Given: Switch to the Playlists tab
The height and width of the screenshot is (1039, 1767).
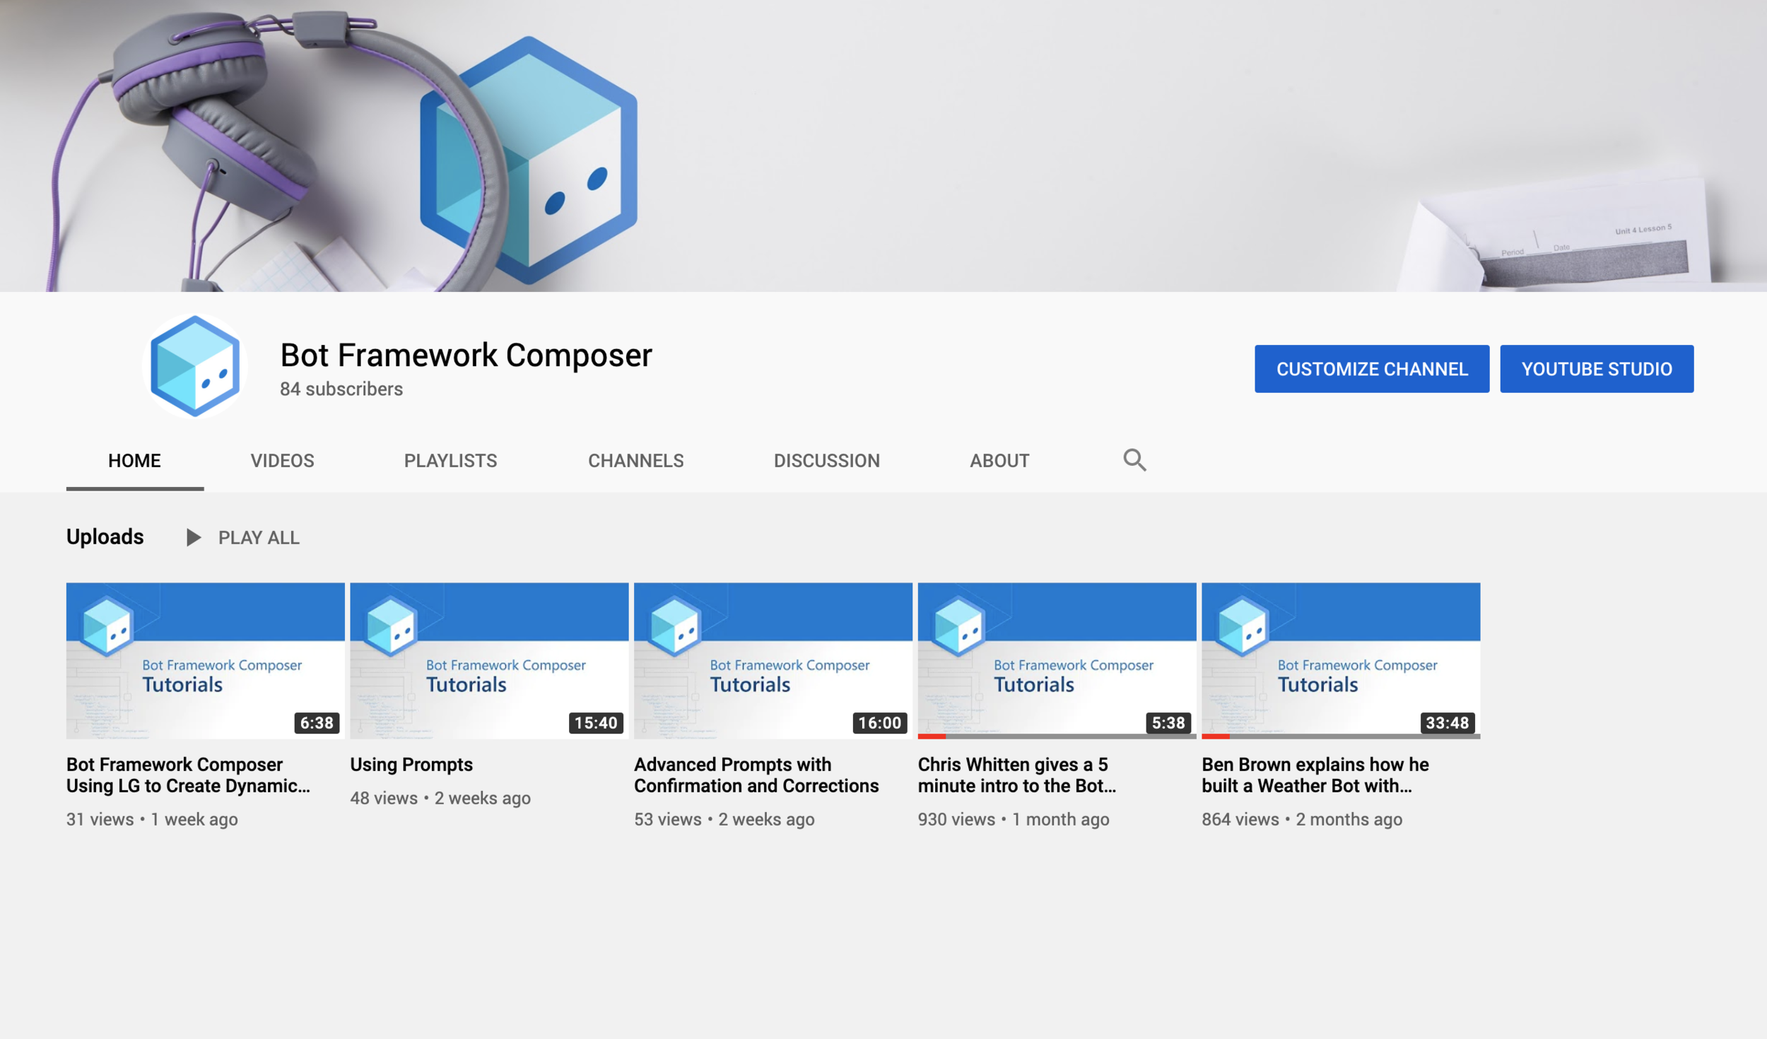Looking at the screenshot, I should 450,461.
